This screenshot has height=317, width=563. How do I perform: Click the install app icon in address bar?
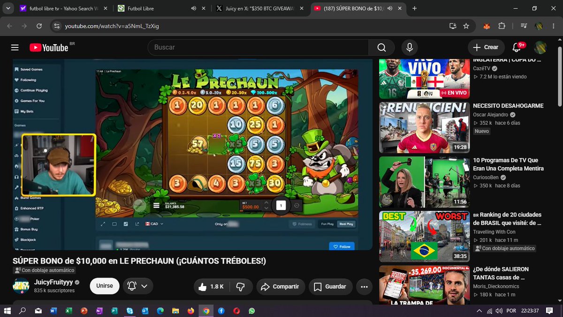453,26
